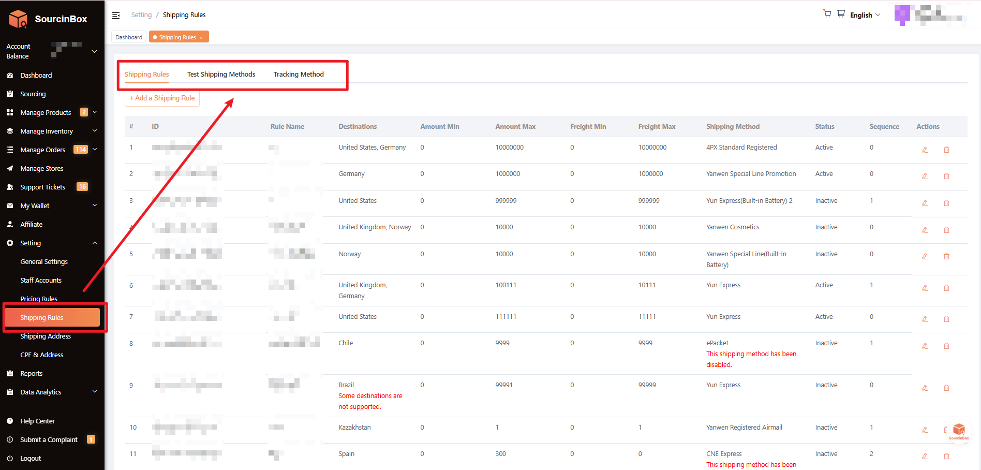Edit the Kazakhstan shipping rule
981x470 pixels.
[925, 430]
